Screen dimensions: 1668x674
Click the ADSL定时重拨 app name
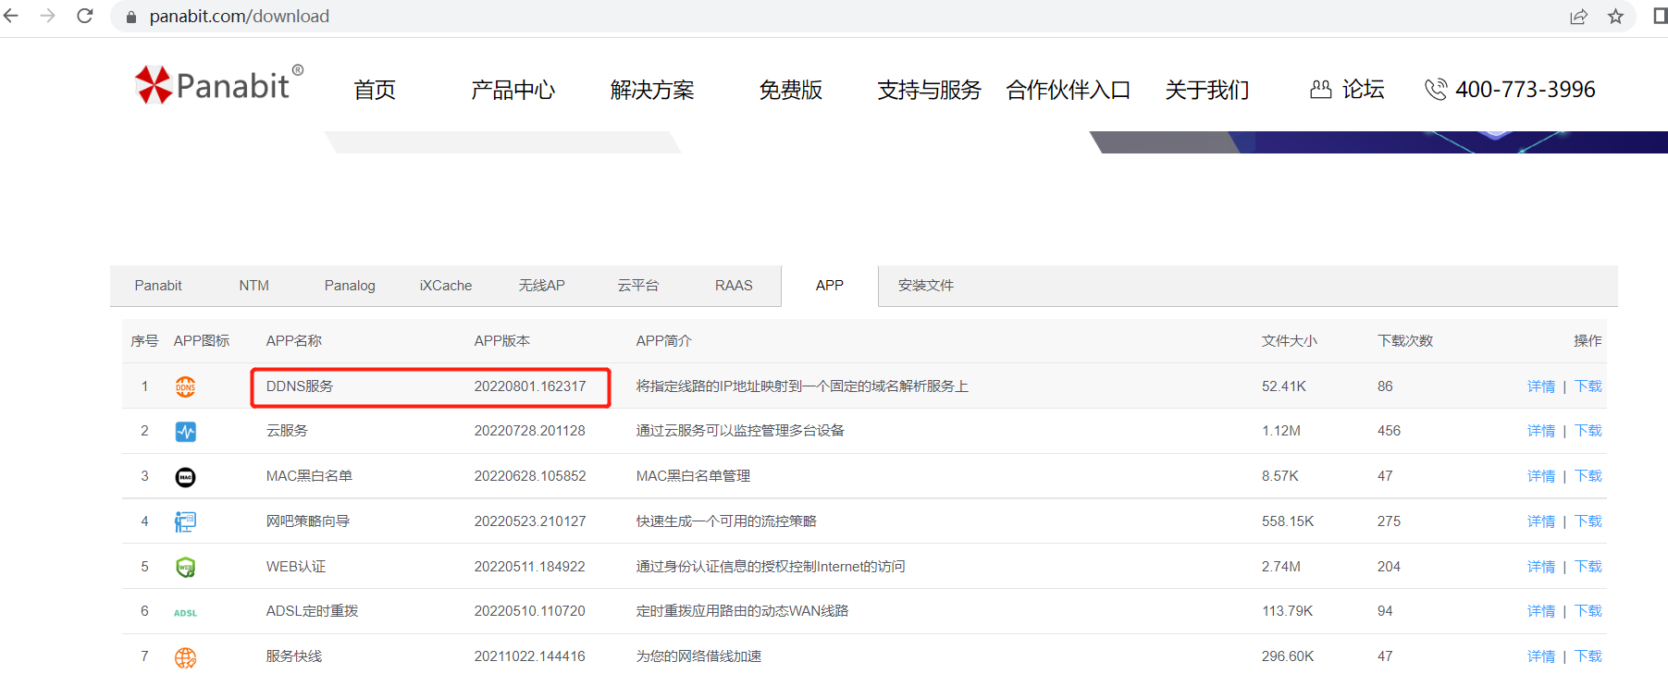(312, 611)
